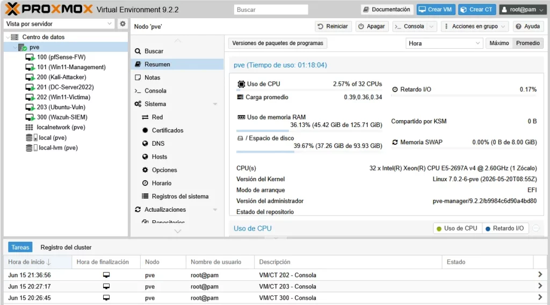Open the node Consola menu item
Viewport: 550px width, 305px height.
click(177, 91)
